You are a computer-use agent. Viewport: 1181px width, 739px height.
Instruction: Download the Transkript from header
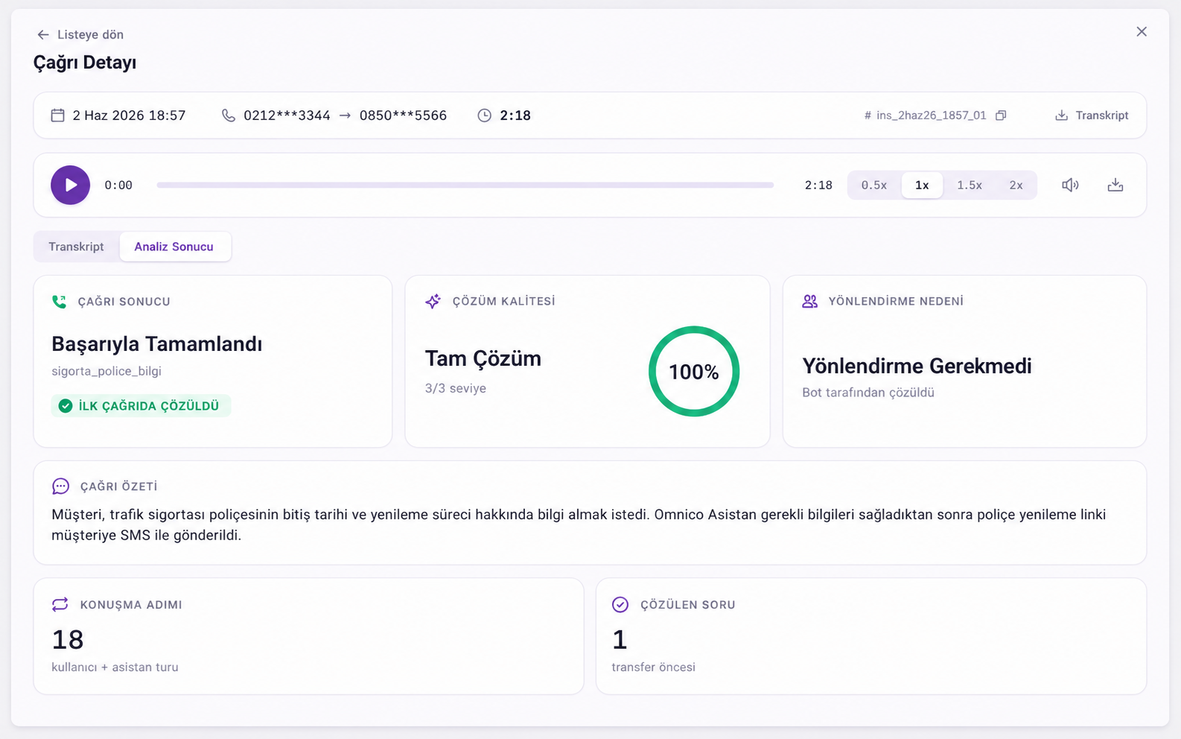point(1092,115)
